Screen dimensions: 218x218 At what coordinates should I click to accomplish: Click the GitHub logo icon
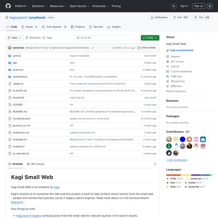pyautogui.click(x=8, y=6)
